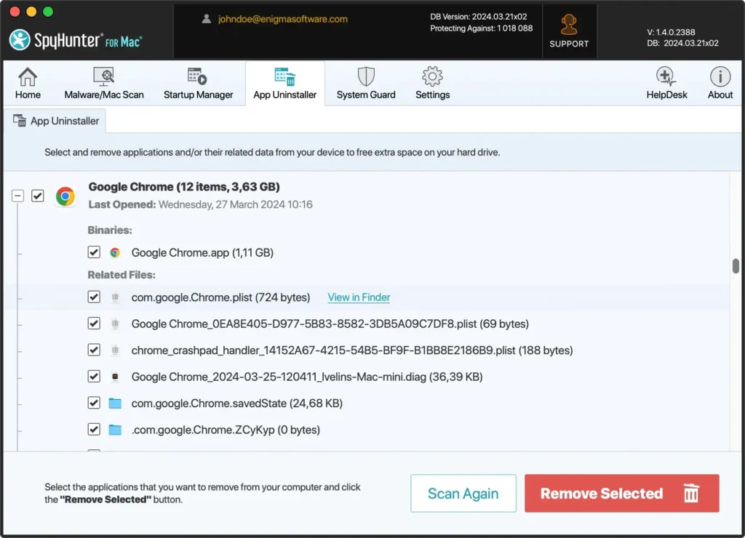745x538 pixels.
Task: Click the Malware/Mac Scan monitor icon
Action: pyautogui.click(x=103, y=76)
